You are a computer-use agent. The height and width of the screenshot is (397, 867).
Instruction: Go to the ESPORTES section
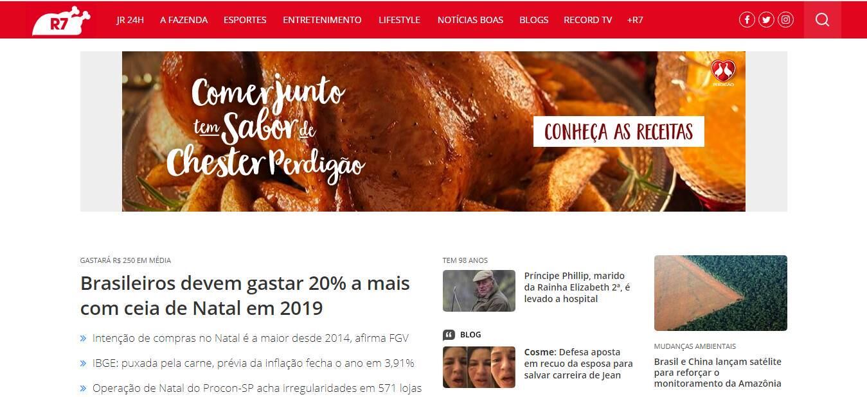[x=245, y=20]
